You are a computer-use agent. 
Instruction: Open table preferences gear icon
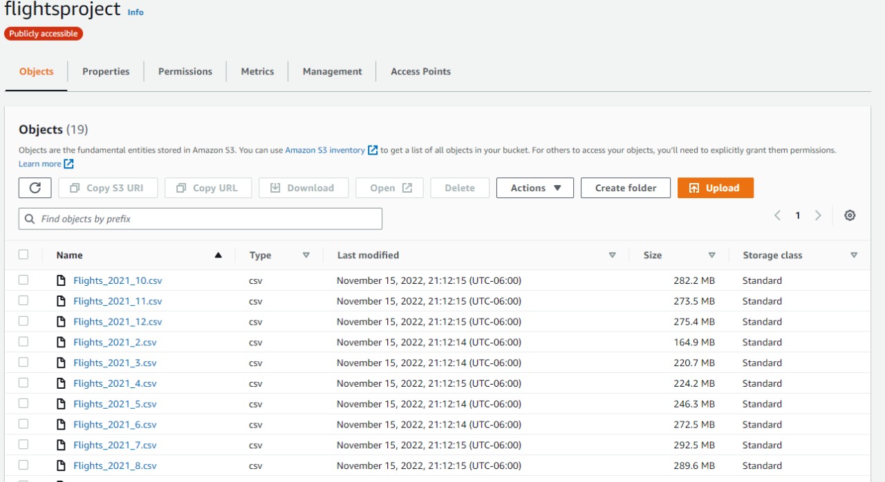pos(850,215)
